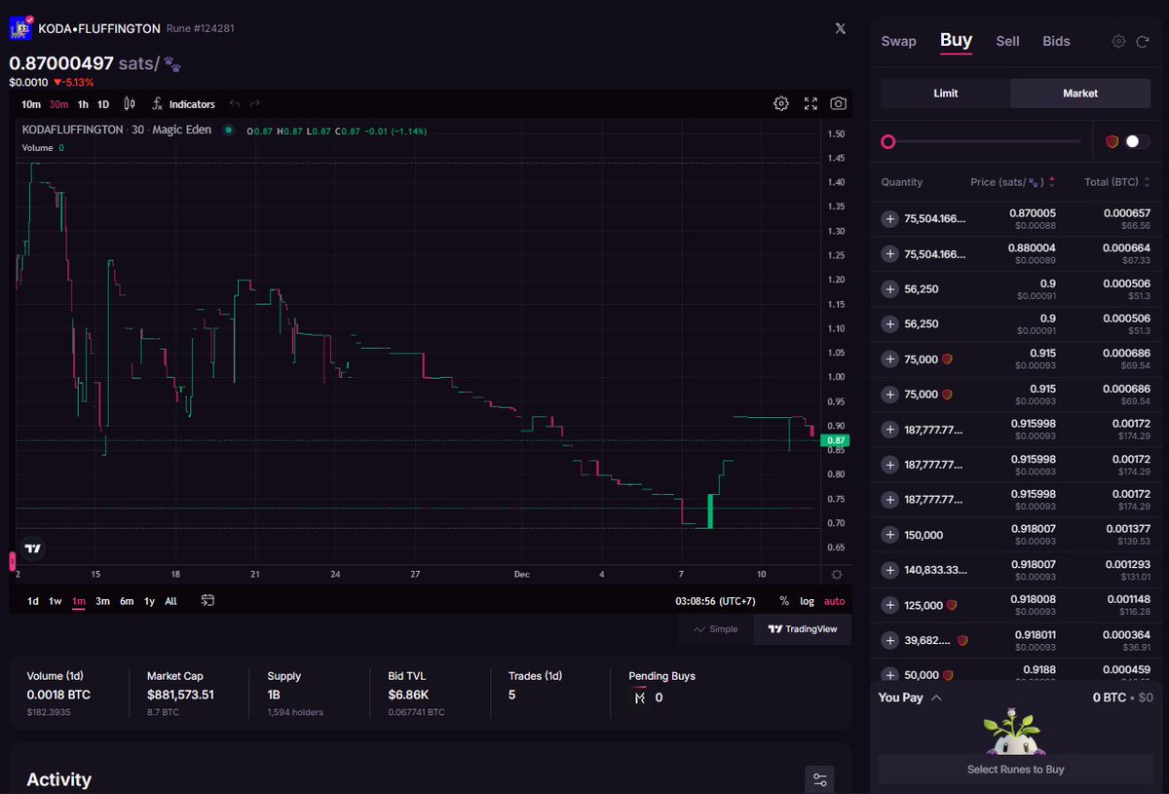Click the Select Runes to Buy button
Image resolution: width=1169 pixels, height=794 pixels.
pos(1015,769)
